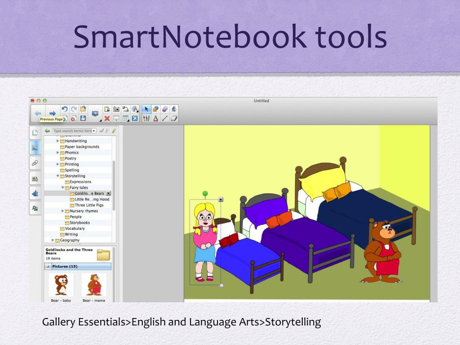Select the People folder

73,217
